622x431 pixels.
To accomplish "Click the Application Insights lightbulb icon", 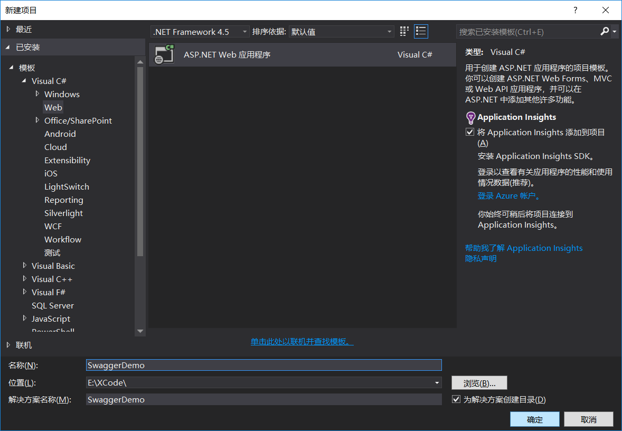I will click(x=470, y=117).
